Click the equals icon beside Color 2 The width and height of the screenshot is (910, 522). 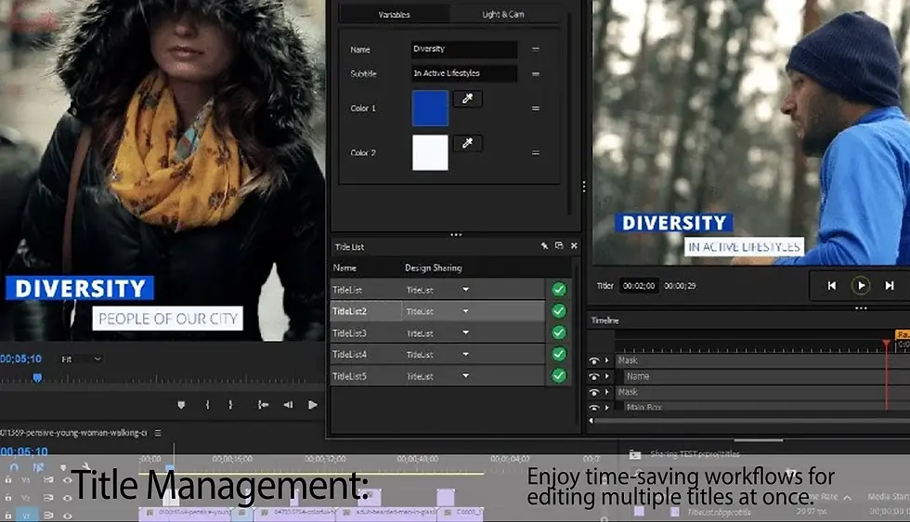pos(536,152)
